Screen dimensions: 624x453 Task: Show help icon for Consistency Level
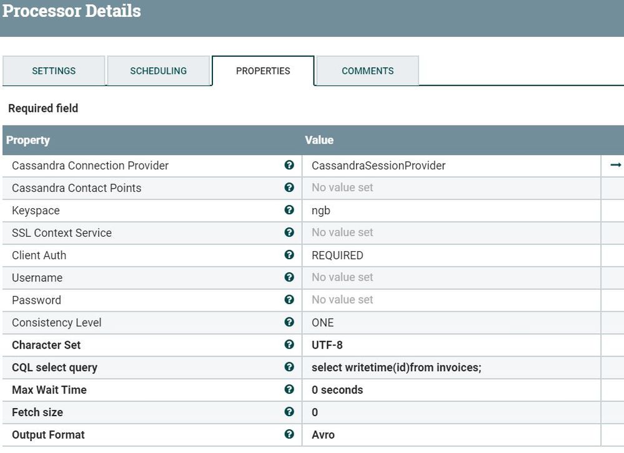(x=289, y=322)
